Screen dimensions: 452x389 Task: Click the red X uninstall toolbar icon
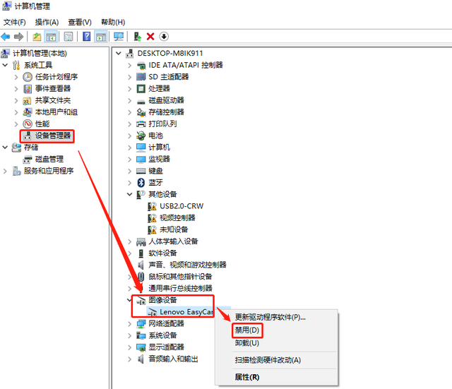pos(150,37)
